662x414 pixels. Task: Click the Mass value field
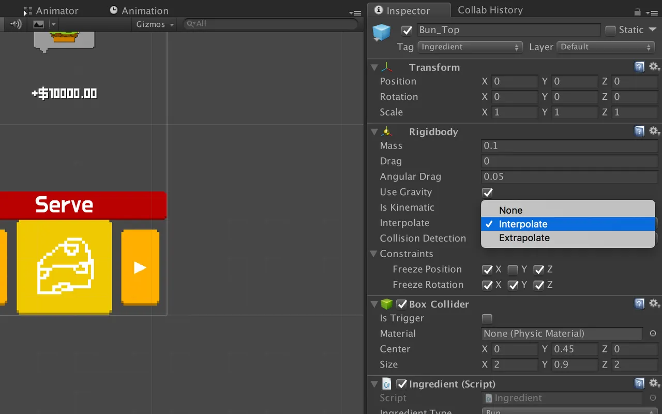tap(569, 146)
